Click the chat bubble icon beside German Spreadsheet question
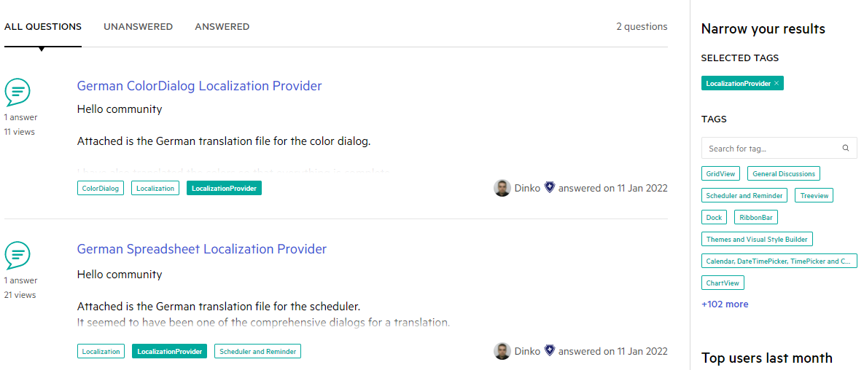Screen dimensions: 864x370 pos(17,256)
